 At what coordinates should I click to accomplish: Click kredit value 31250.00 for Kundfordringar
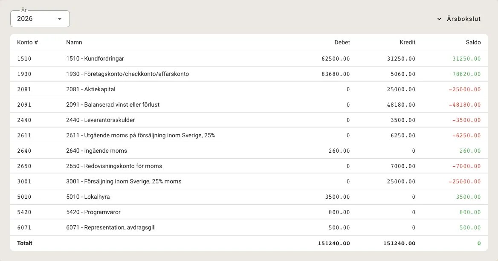click(x=401, y=59)
